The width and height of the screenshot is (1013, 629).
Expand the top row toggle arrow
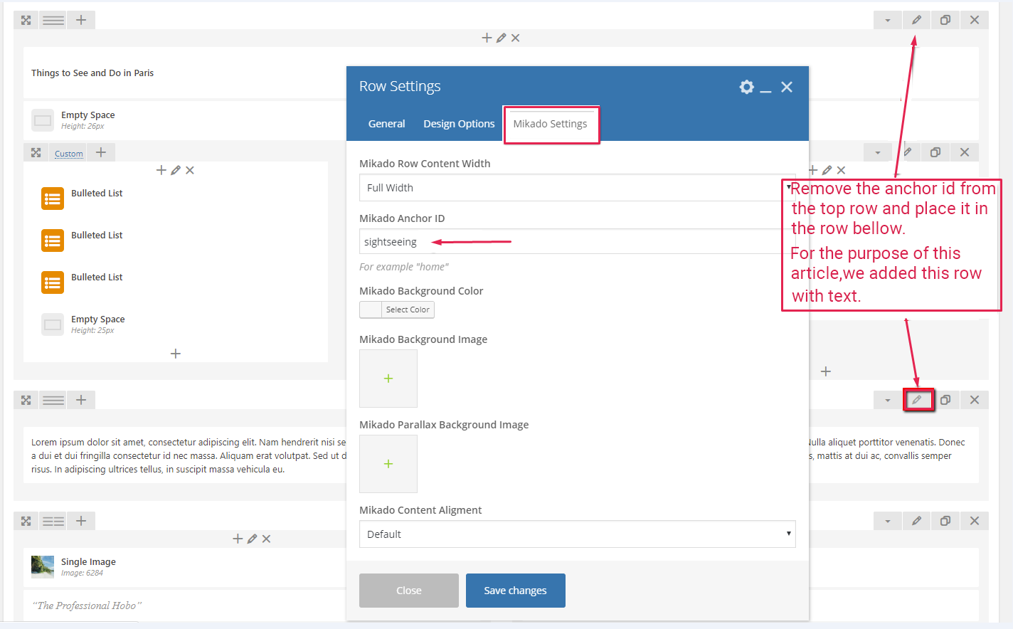[x=887, y=20]
